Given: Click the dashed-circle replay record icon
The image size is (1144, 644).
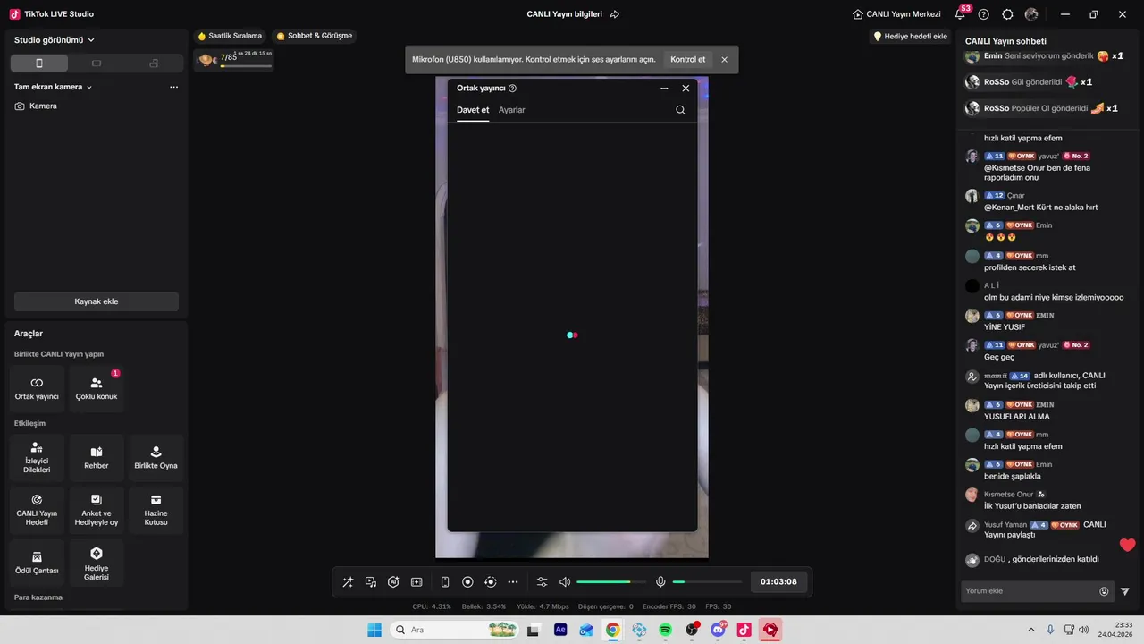Looking at the screenshot, I should 490,582.
